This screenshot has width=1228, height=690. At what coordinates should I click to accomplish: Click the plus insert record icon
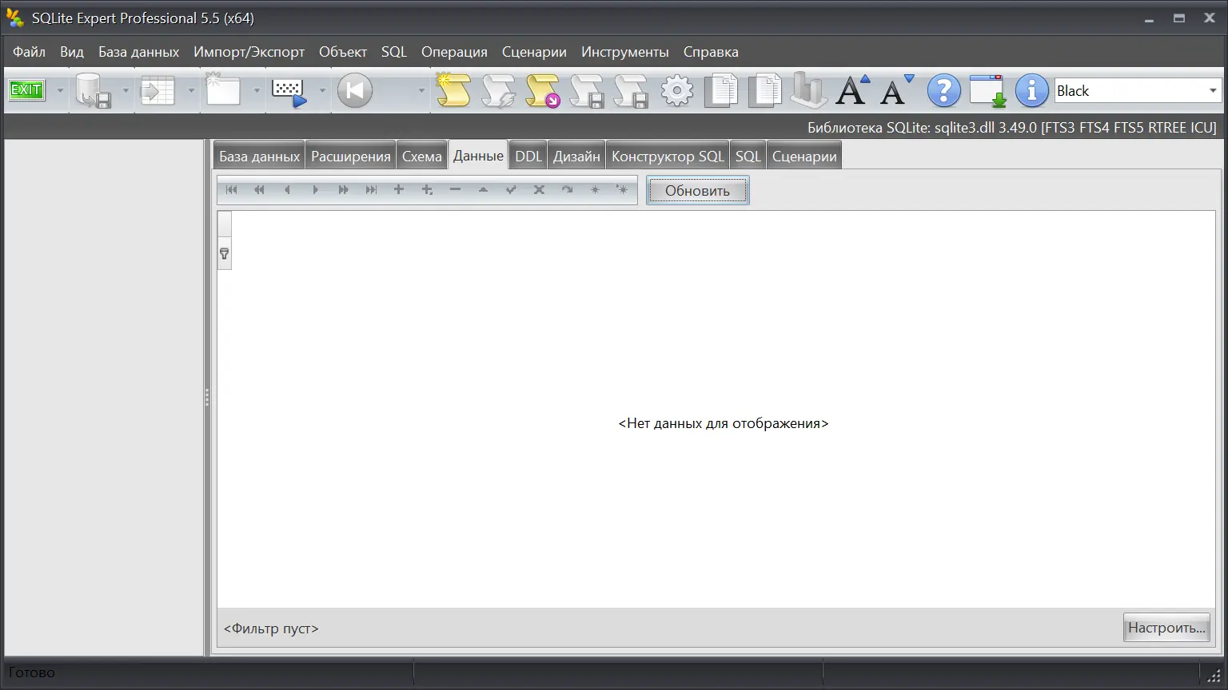tap(399, 190)
